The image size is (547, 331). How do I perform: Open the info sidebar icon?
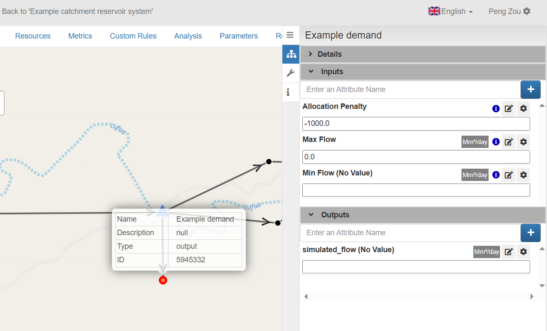tap(288, 92)
